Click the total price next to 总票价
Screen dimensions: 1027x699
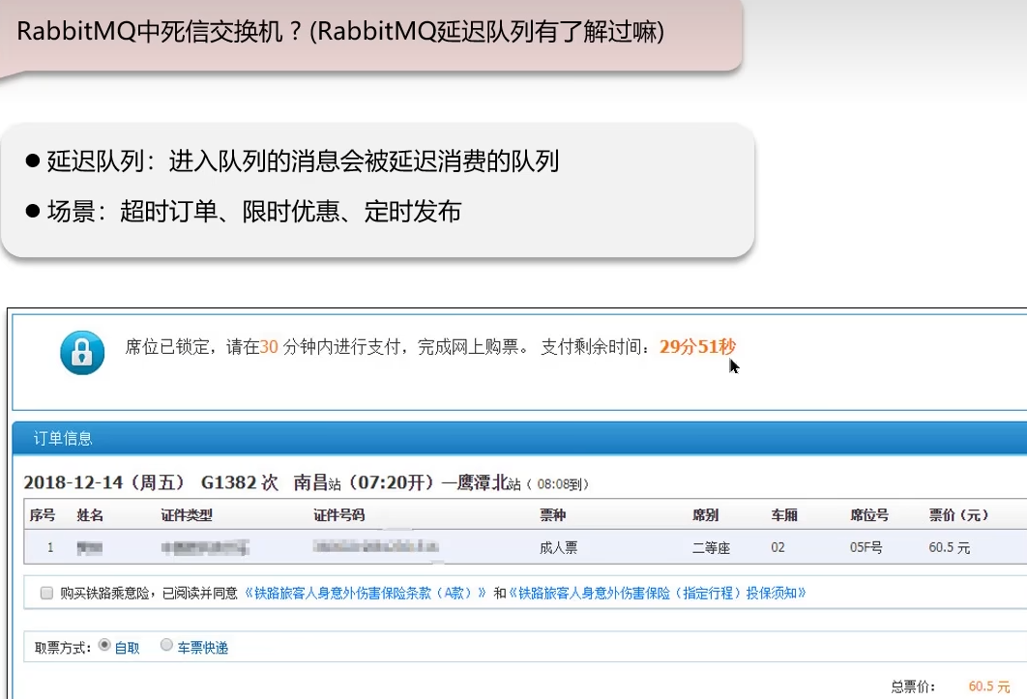[x=989, y=685]
